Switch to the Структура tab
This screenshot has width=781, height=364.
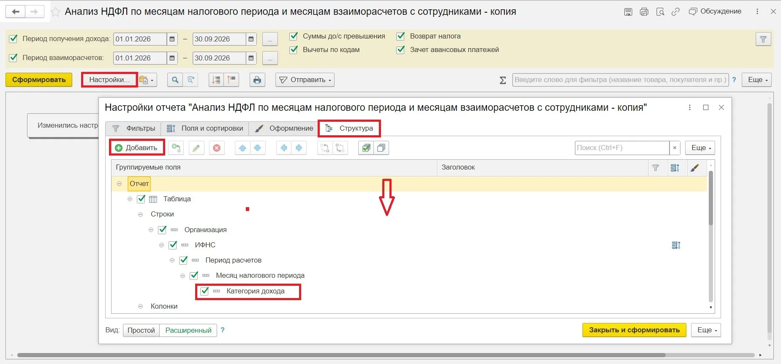click(x=349, y=128)
